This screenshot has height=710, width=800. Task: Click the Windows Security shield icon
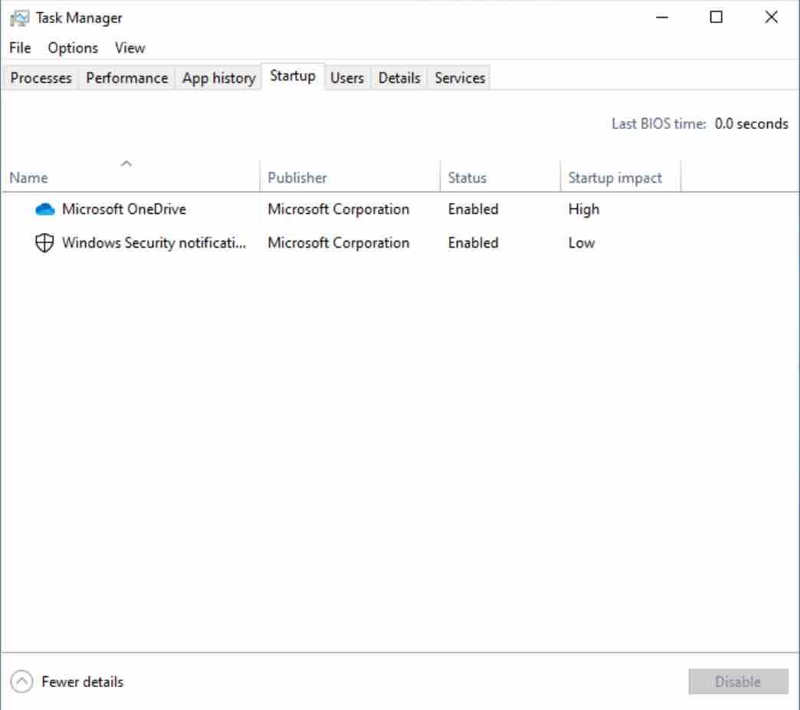[44, 242]
